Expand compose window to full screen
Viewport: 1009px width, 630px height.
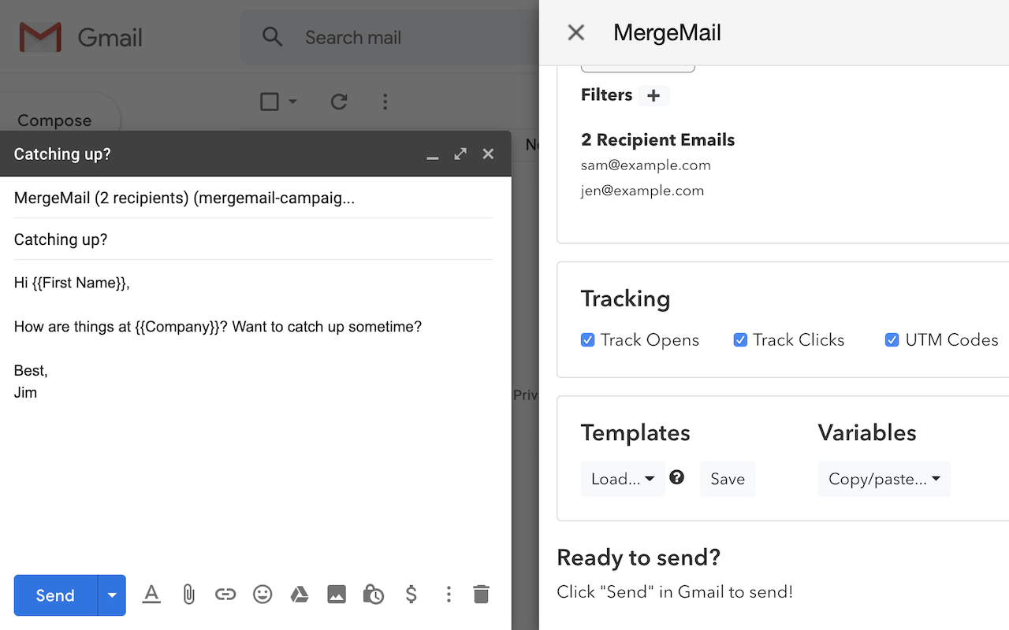[460, 154]
